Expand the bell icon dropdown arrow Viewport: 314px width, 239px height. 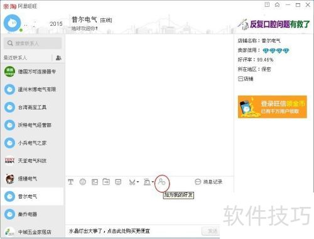tap(153, 182)
